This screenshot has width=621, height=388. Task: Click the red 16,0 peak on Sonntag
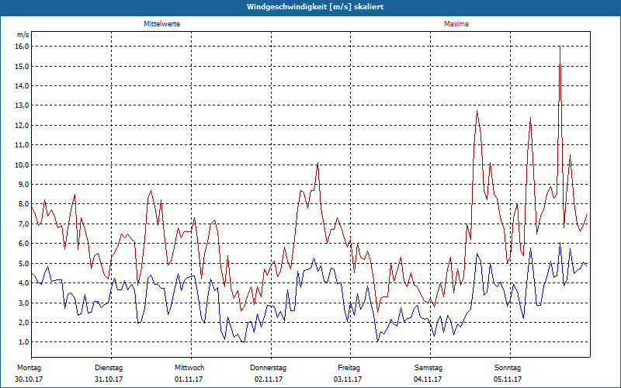(x=560, y=47)
